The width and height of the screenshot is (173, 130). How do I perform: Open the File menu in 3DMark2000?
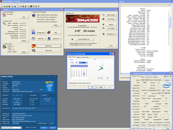1,4
